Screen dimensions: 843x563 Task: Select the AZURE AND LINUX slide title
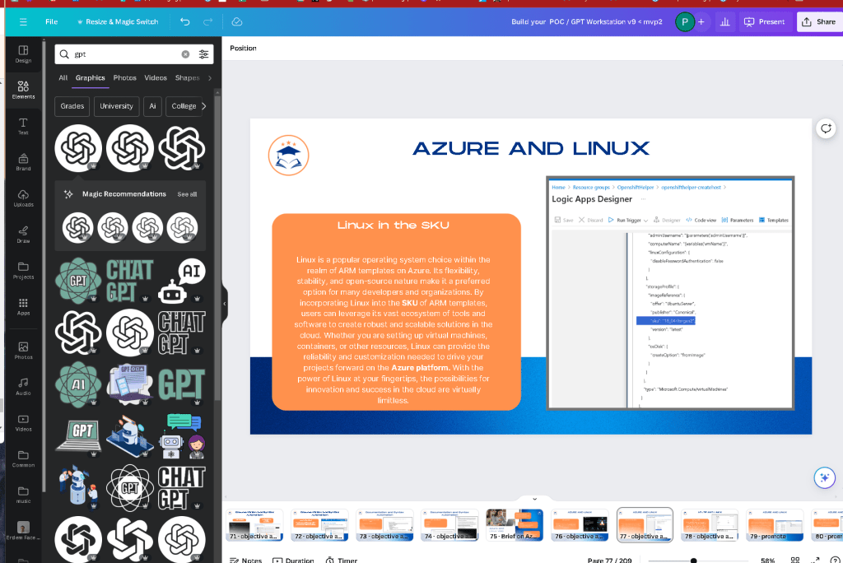pos(531,148)
